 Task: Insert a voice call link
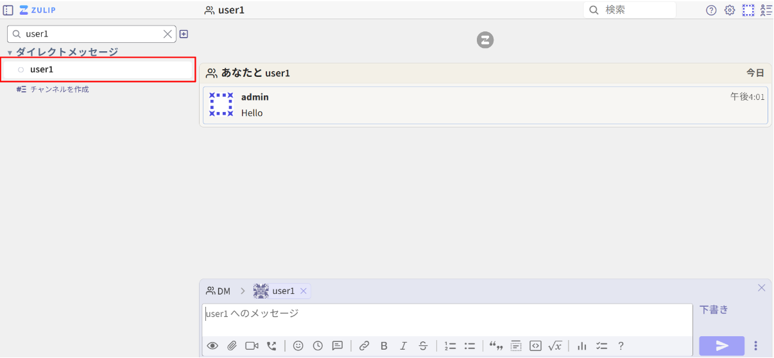click(271, 346)
